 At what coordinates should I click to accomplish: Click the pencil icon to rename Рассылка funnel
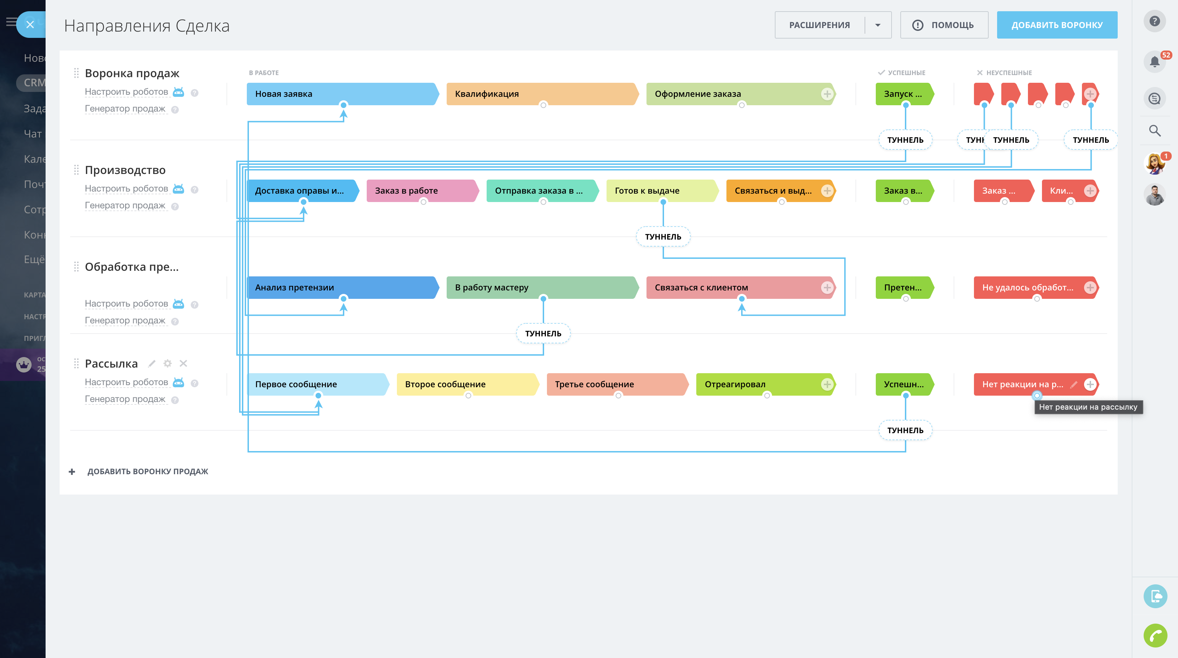151,363
